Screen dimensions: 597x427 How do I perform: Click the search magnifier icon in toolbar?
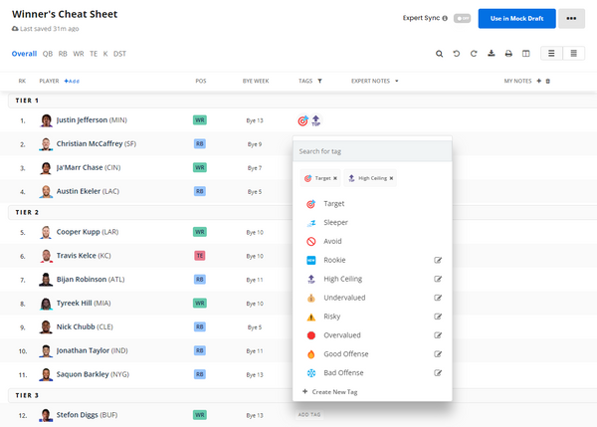[x=439, y=54]
